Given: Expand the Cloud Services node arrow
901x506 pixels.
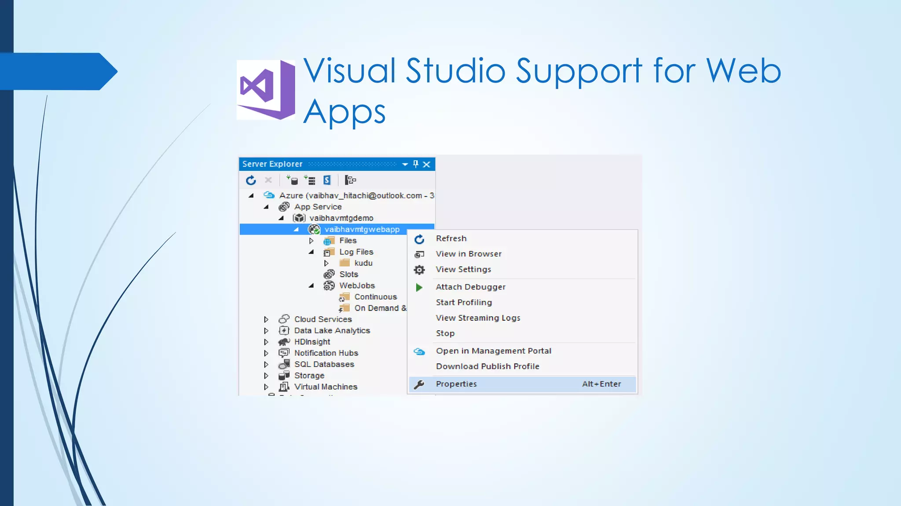Looking at the screenshot, I should (266, 319).
